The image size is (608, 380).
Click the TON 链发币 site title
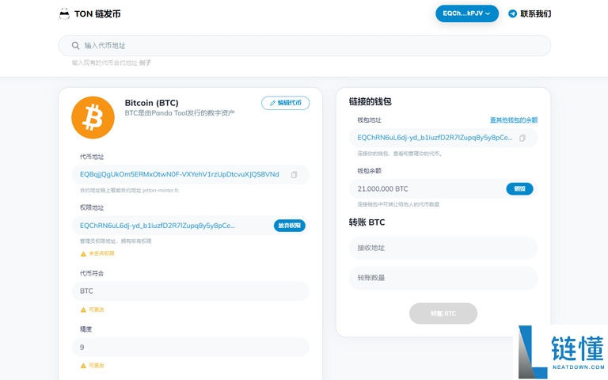click(97, 14)
